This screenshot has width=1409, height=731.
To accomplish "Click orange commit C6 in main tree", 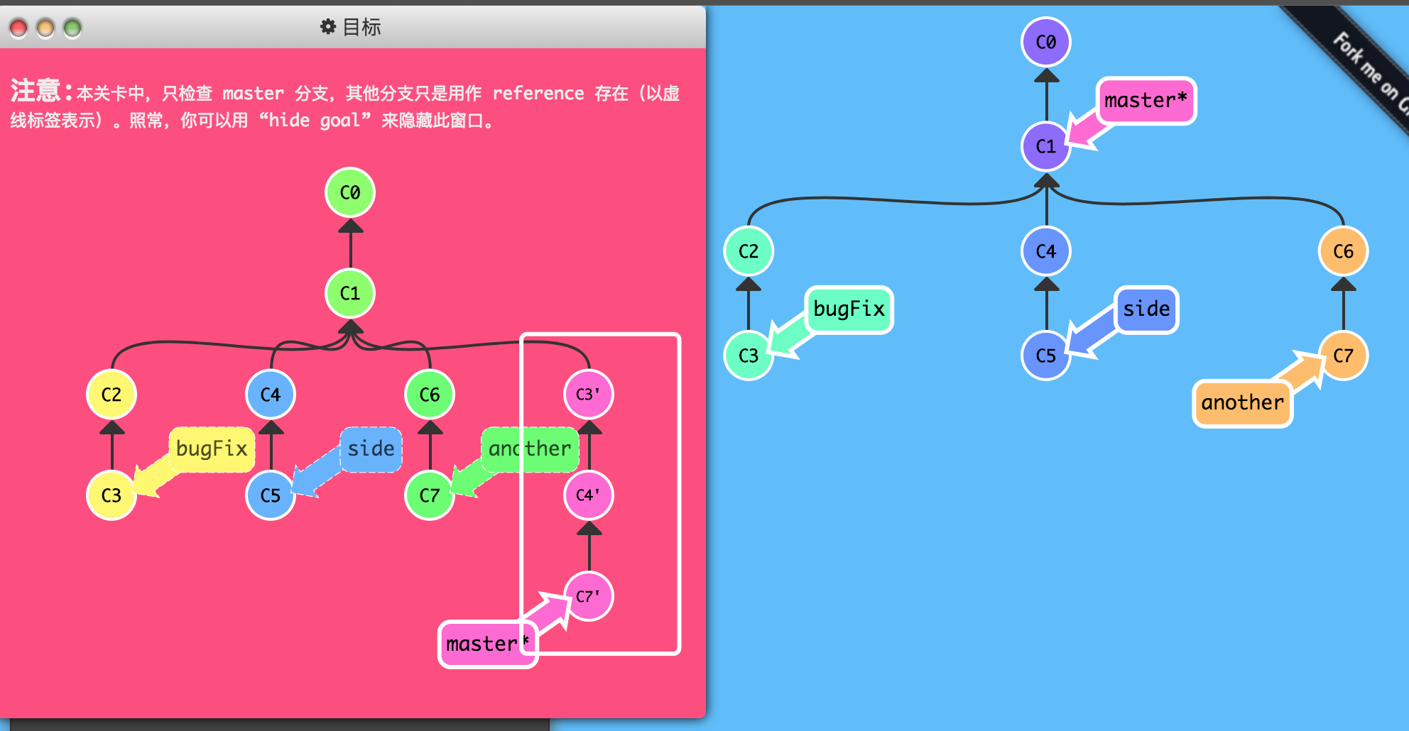I will tap(1344, 251).
